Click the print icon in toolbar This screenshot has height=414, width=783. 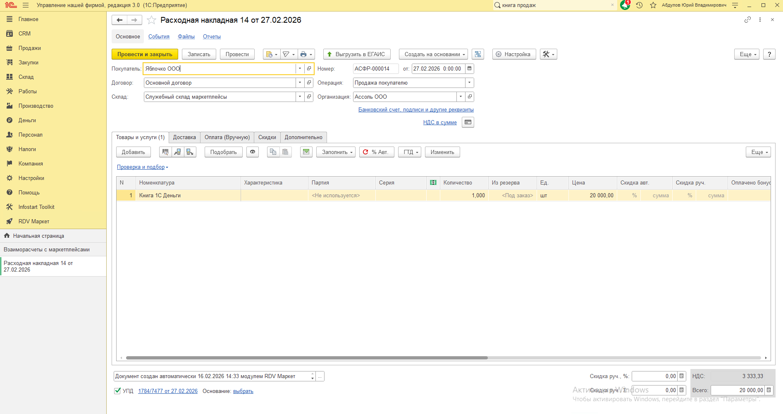pos(304,54)
